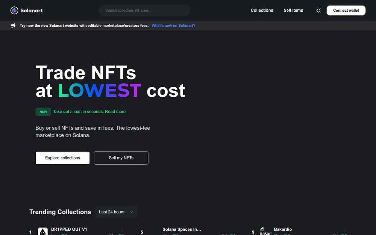Screen dimensions: 376x235
Task: Expand the Last 24 hours dropdown
Action: tap(116, 212)
